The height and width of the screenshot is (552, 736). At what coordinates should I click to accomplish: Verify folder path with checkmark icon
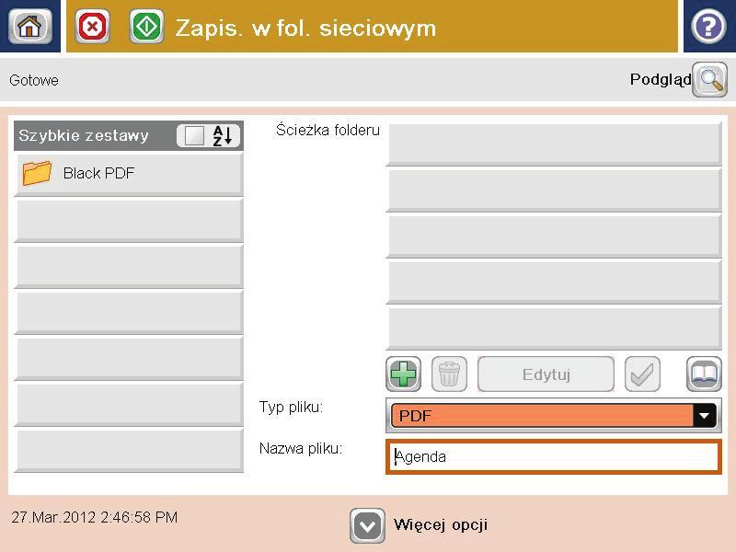pyautogui.click(x=642, y=374)
